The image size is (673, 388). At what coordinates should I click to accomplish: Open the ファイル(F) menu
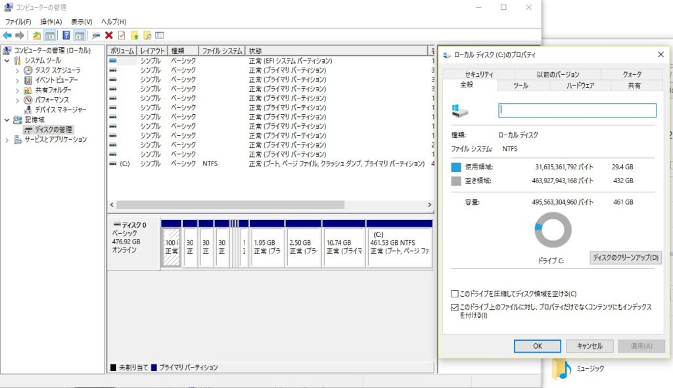click(18, 22)
